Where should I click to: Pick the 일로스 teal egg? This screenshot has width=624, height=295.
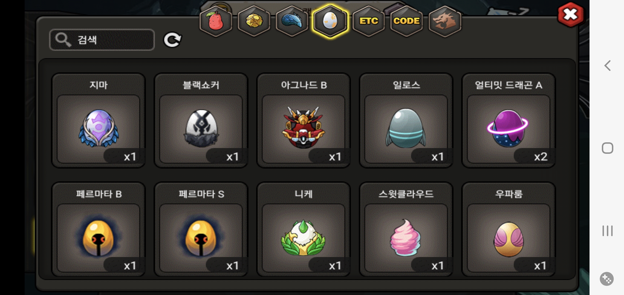tap(406, 120)
